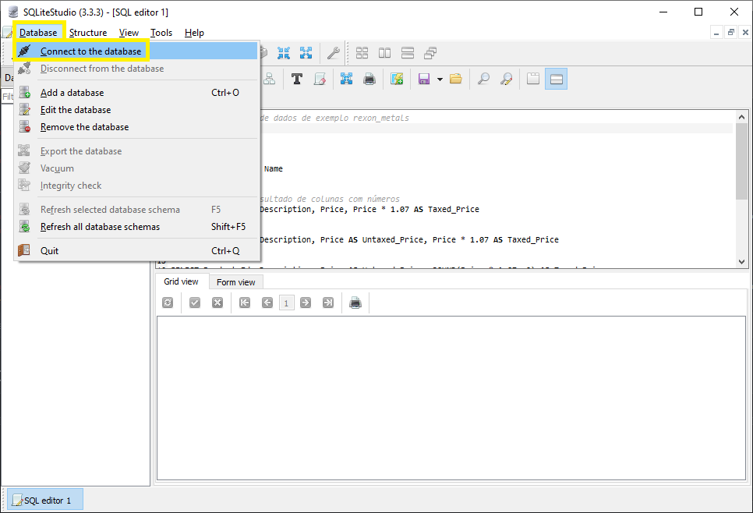The image size is (753, 513).
Task: Open the View menu
Action: click(129, 33)
